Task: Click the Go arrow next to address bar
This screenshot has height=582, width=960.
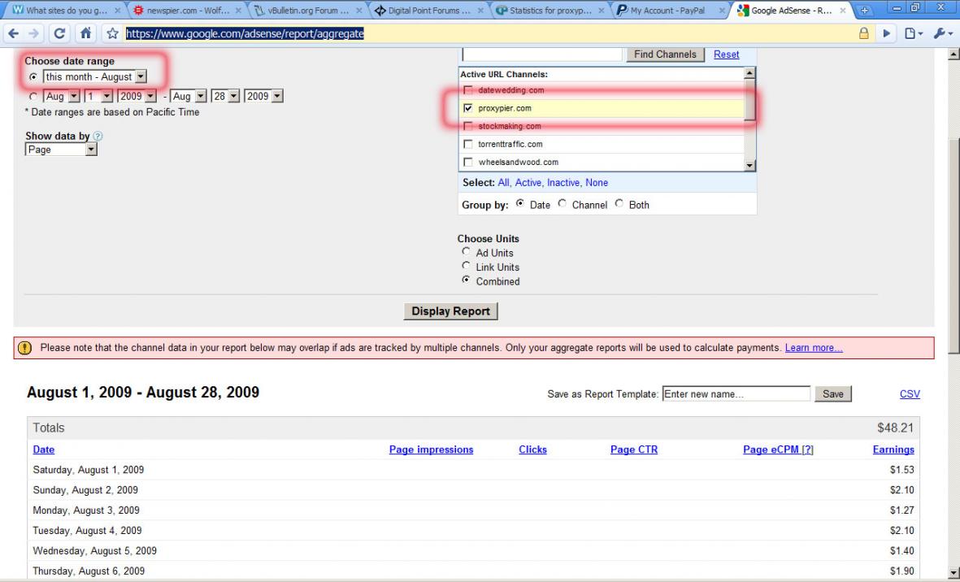Action: coord(886,33)
